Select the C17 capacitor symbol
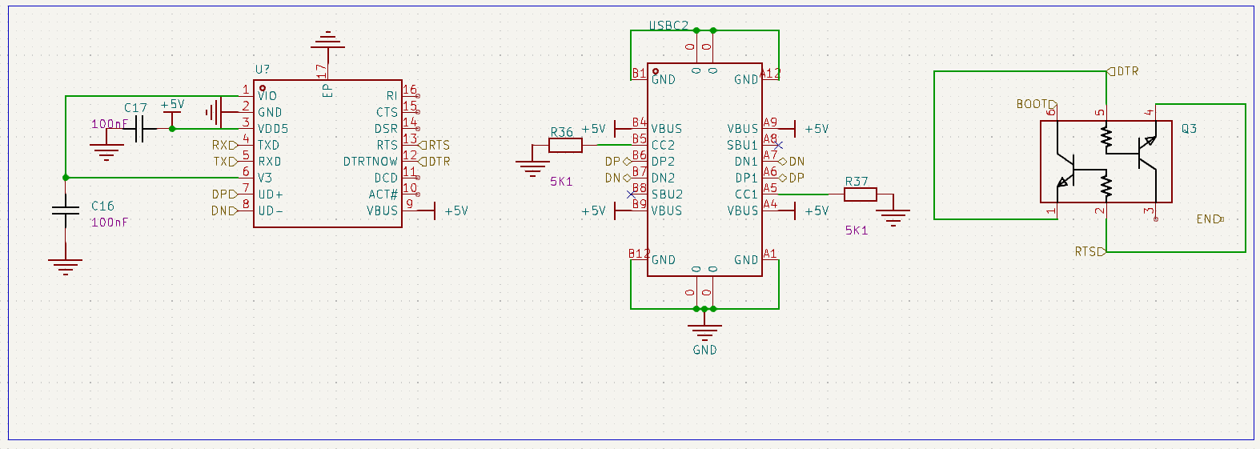This screenshot has width=1260, height=449. [x=139, y=129]
